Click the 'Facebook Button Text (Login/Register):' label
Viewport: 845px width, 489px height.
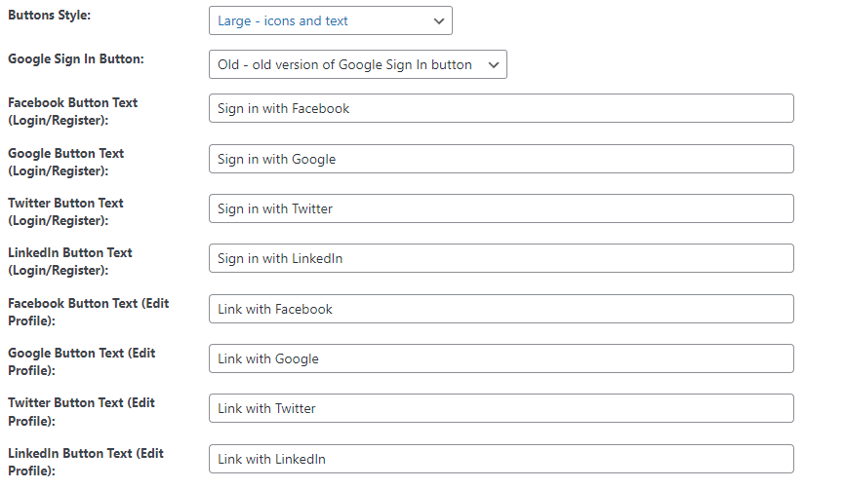(73, 111)
